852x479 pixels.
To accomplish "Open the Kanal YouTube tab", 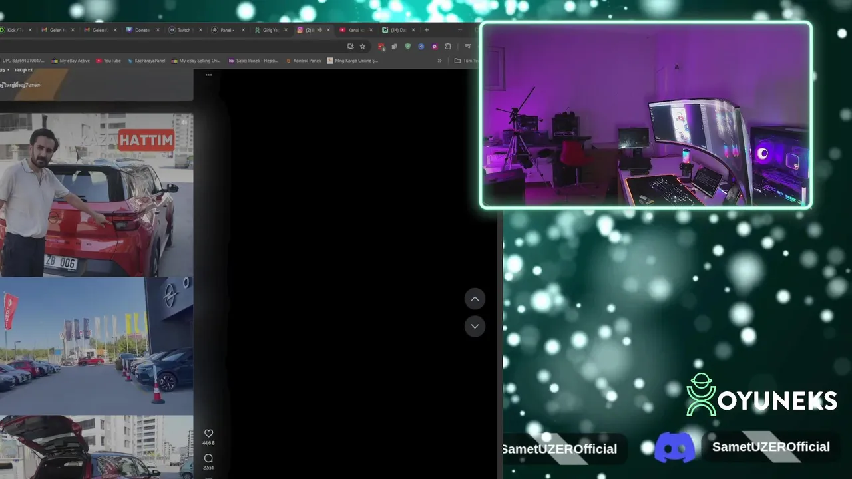I will coord(355,30).
